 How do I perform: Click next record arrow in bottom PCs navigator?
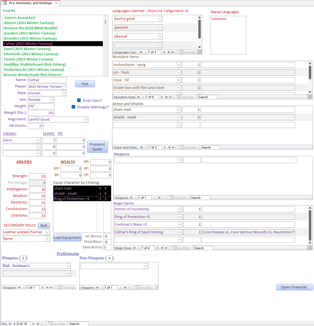click(33, 324)
